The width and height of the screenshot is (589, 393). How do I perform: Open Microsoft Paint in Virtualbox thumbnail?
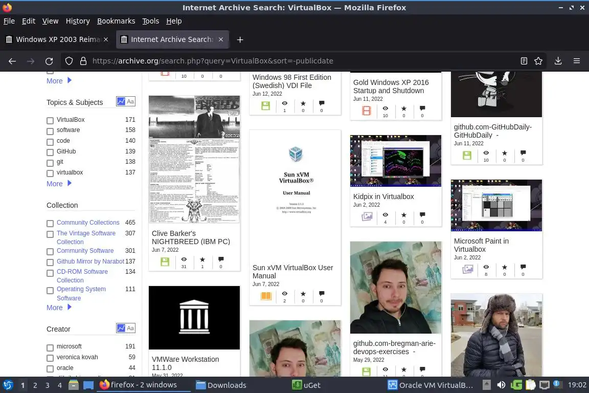click(496, 205)
